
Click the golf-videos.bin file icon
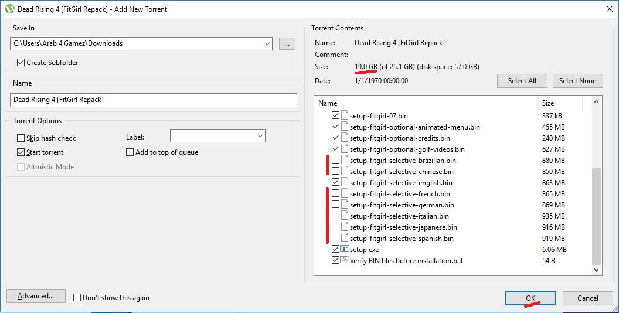345,149
